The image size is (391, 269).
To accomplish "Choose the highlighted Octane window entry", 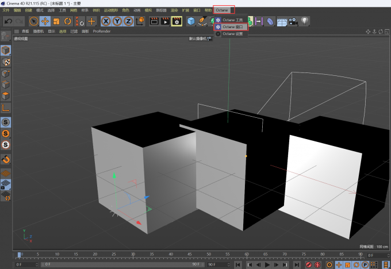I will point(231,26).
